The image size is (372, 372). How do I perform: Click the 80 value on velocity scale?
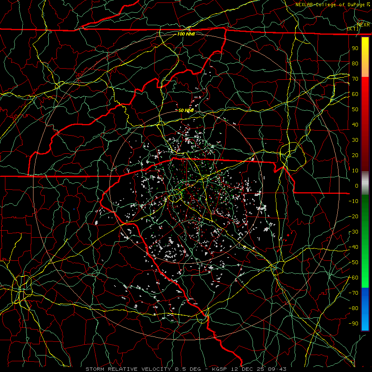point(355,63)
